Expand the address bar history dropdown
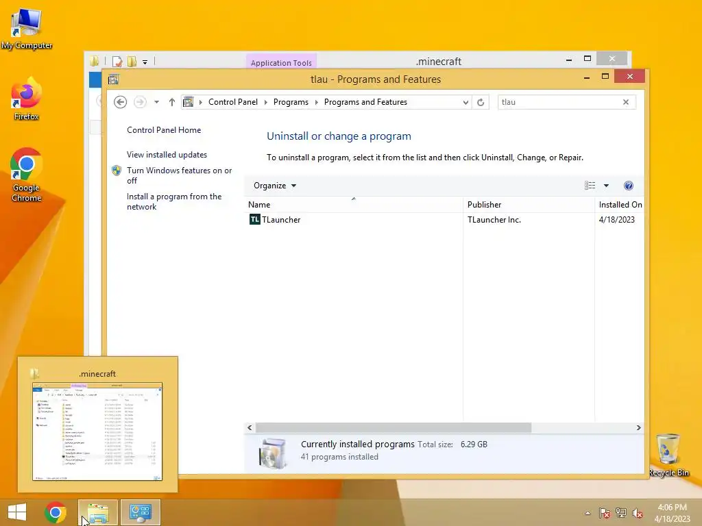 [x=465, y=103]
